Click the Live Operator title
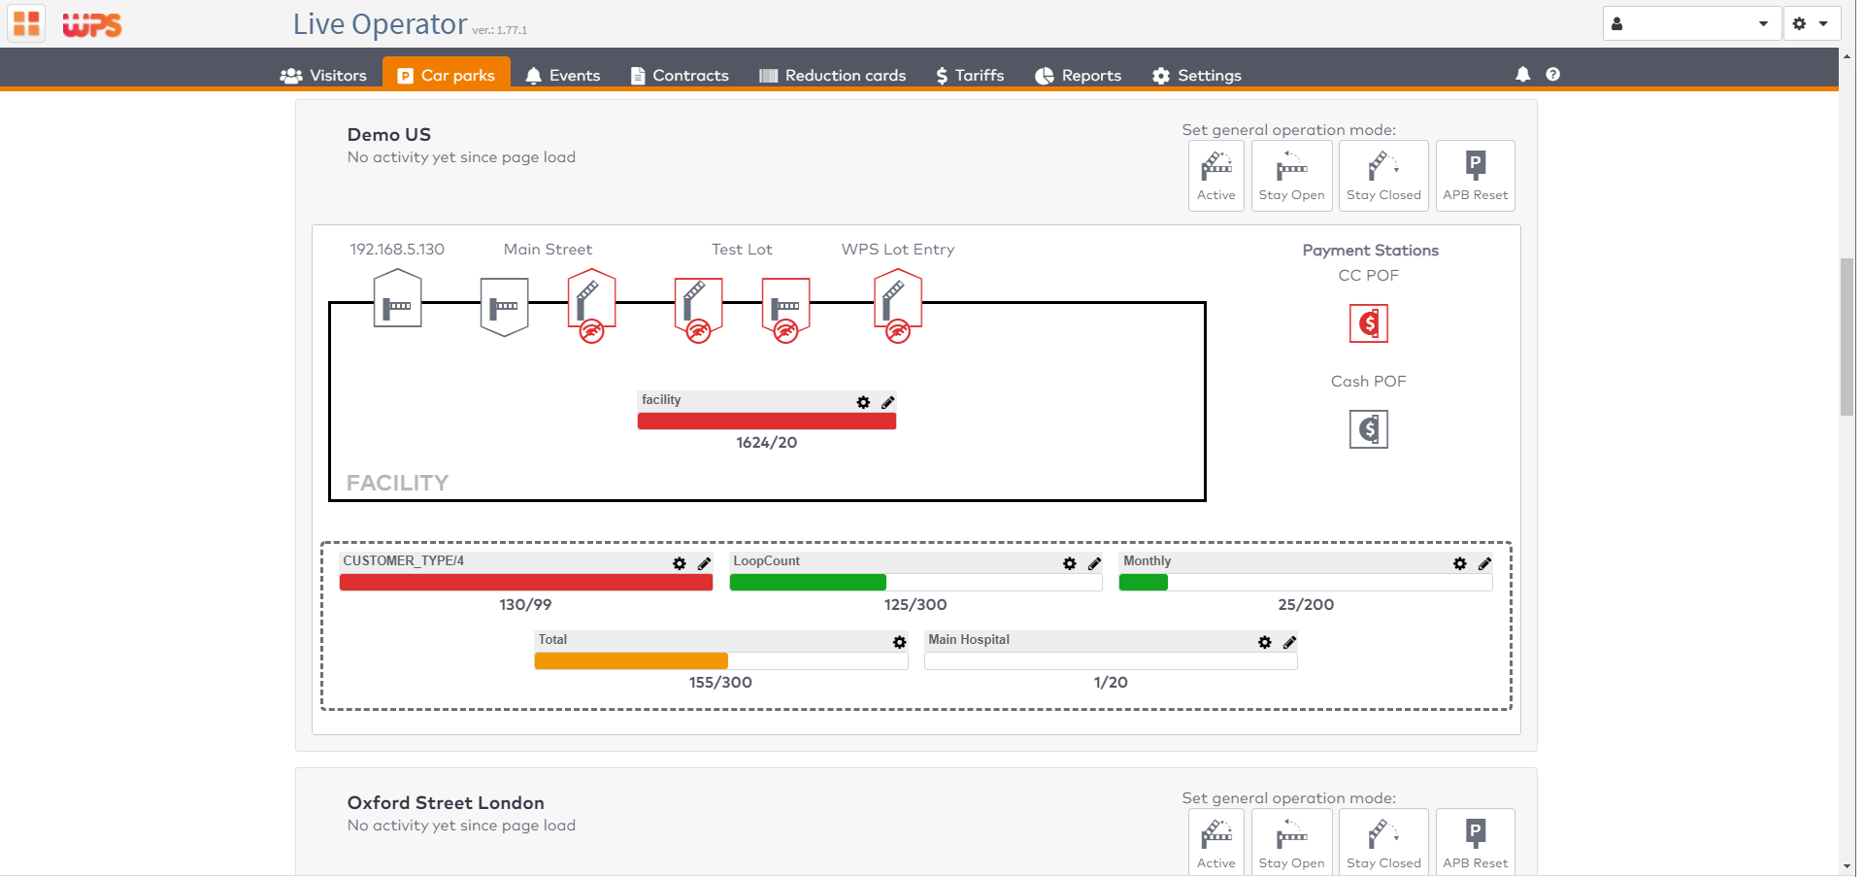The image size is (1864, 877). [380, 23]
